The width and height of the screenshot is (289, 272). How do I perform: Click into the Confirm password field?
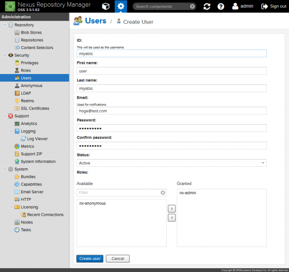coord(171,146)
